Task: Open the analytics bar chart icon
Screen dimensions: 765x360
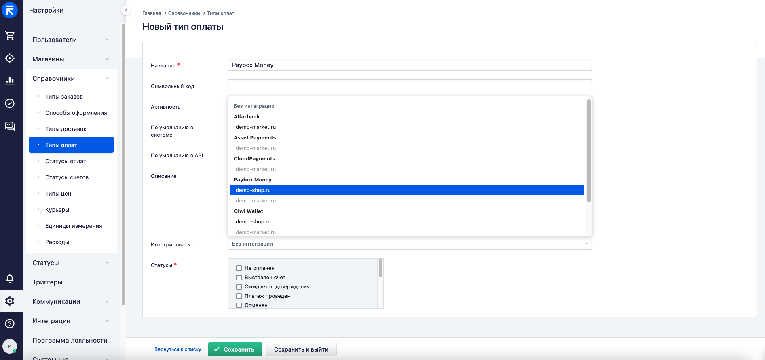Action: [10, 80]
